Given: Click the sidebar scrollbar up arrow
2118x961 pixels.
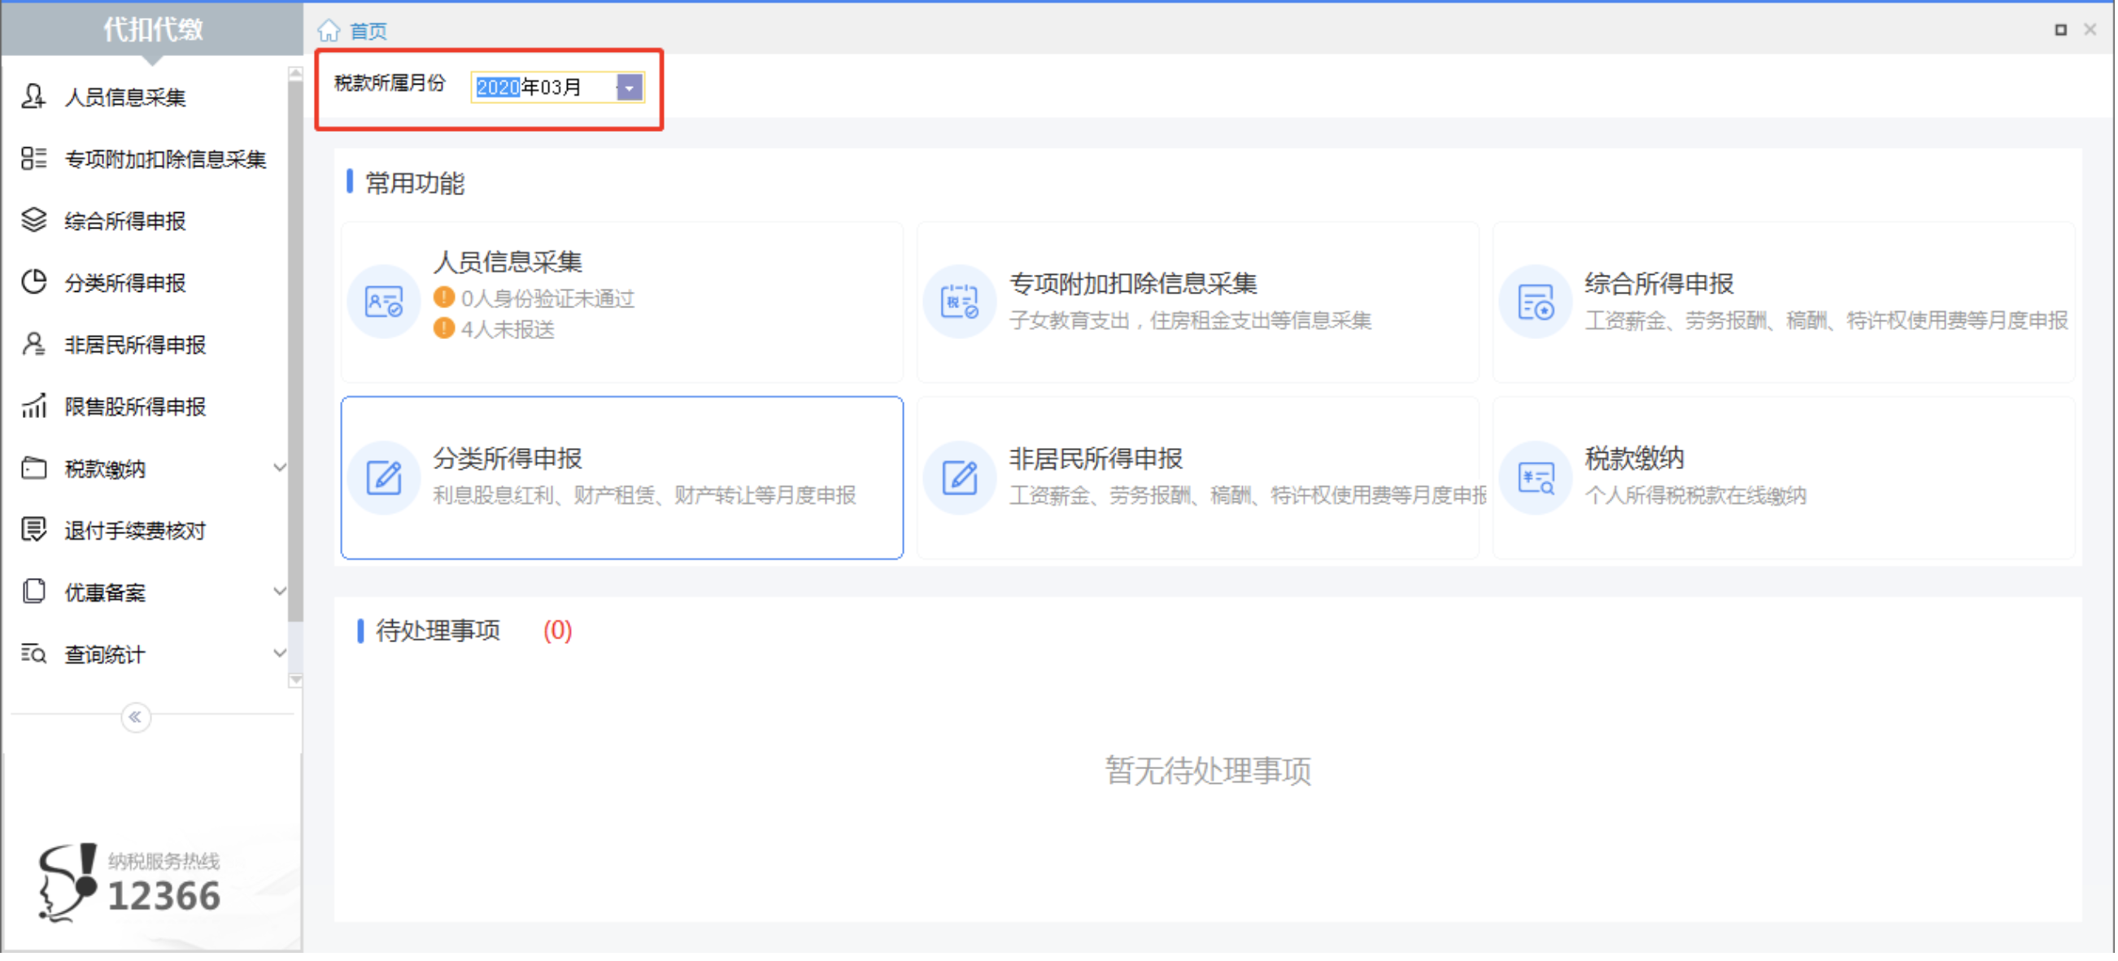Looking at the screenshot, I should point(296,74).
